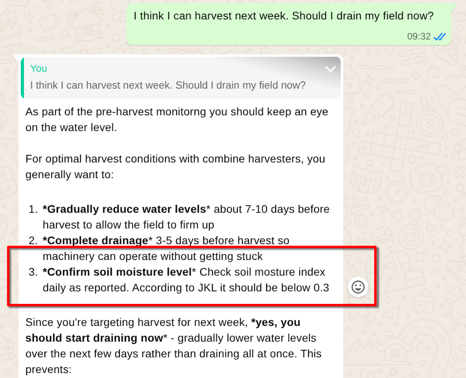This screenshot has width=466, height=378.
Task: Click the timestamp 09:32
Action: click(418, 37)
